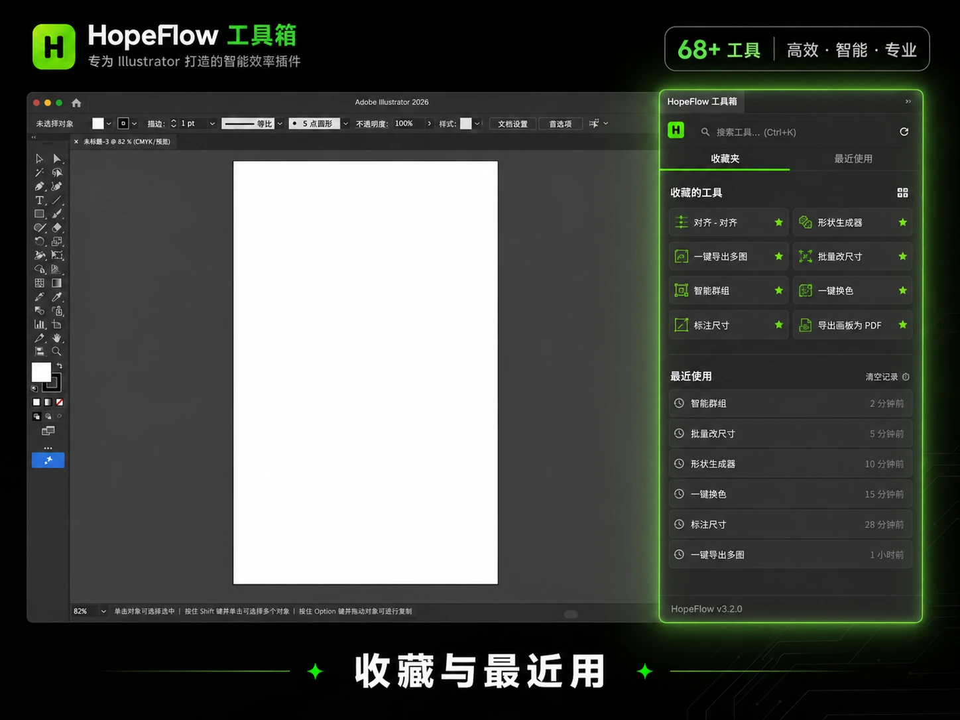
Task: Select the Shape Builder tool
Action: click(39, 269)
